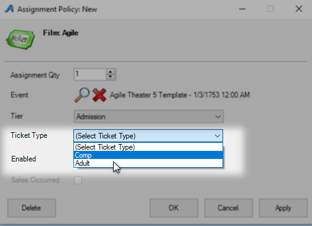The width and height of the screenshot is (312, 226).
Task: Remove the event with the red X icon
Action: point(99,95)
